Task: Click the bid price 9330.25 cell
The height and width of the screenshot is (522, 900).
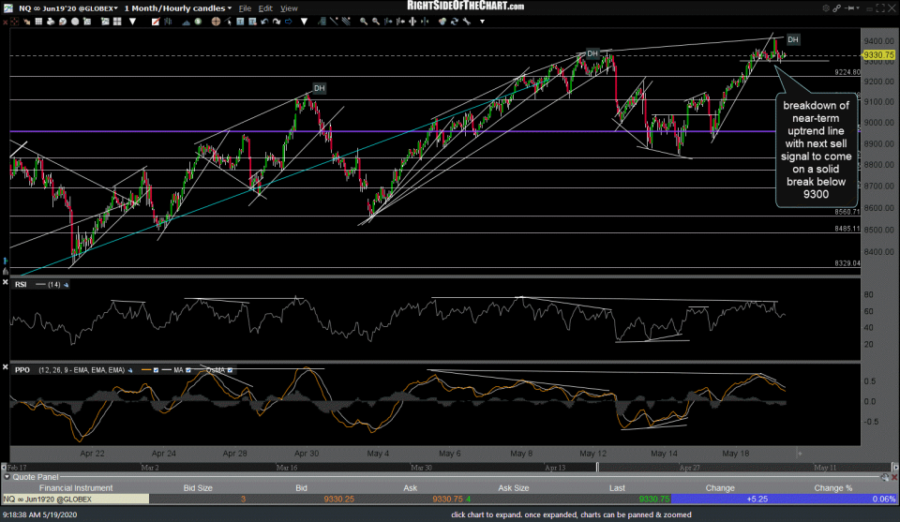Action: click(x=338, y=500)
